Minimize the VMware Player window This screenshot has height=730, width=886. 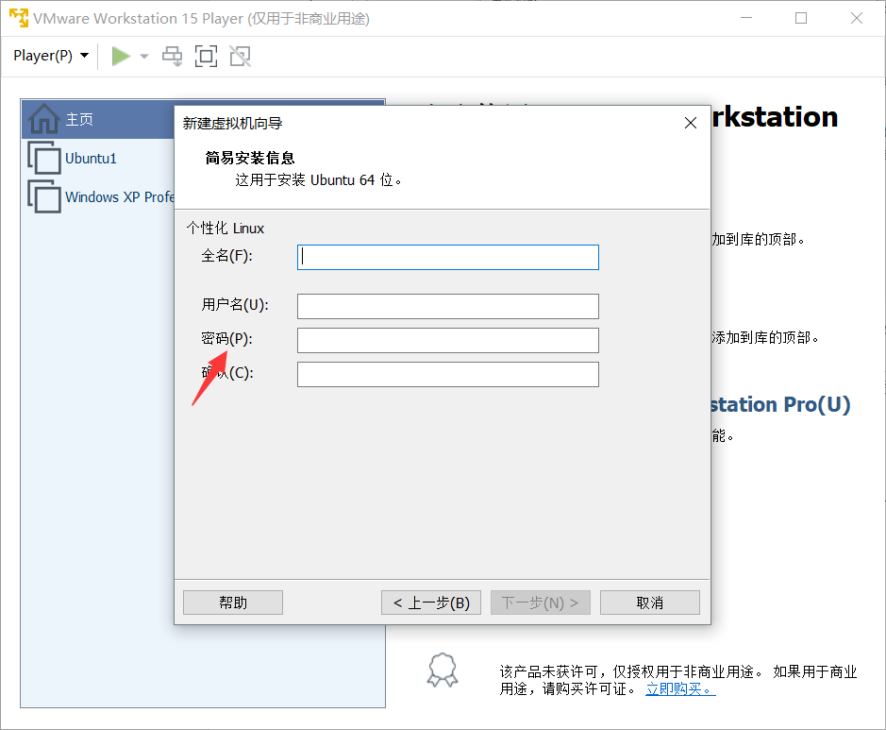click(x=746, y=18)
